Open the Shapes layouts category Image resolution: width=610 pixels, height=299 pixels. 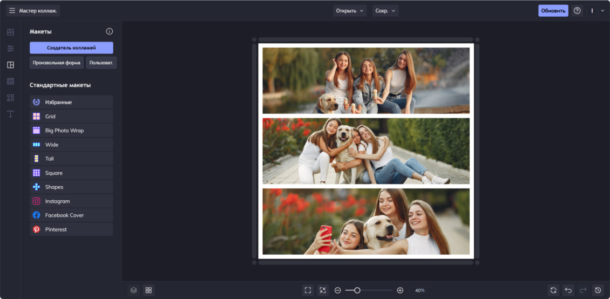pyautogui.click(x=71, y=187)
